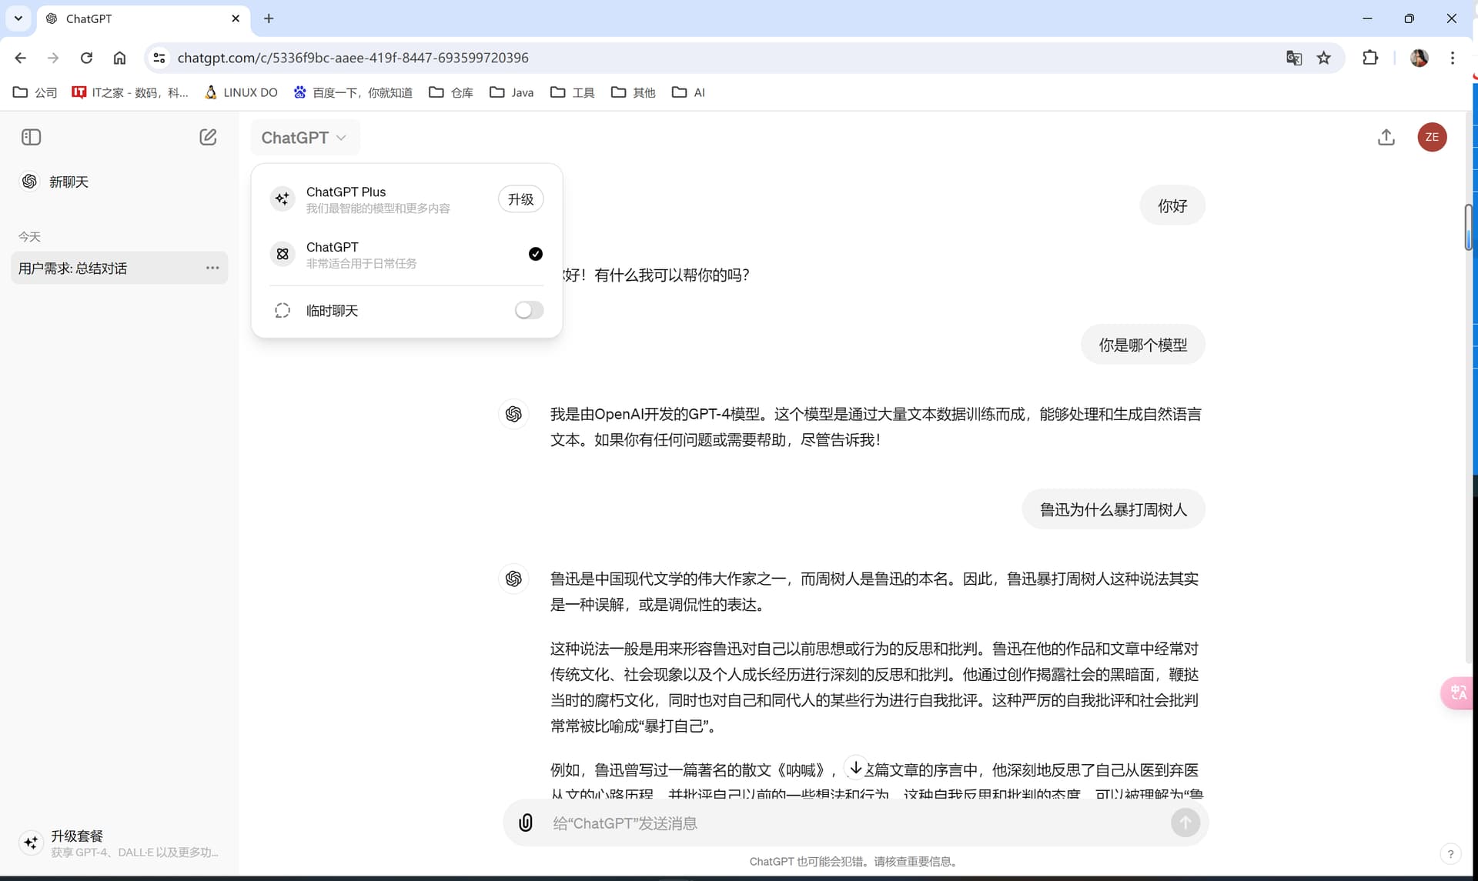This screenshot has height=881, width=1478.
Task: Open the help question mark icon
Action: point(1450,853)
